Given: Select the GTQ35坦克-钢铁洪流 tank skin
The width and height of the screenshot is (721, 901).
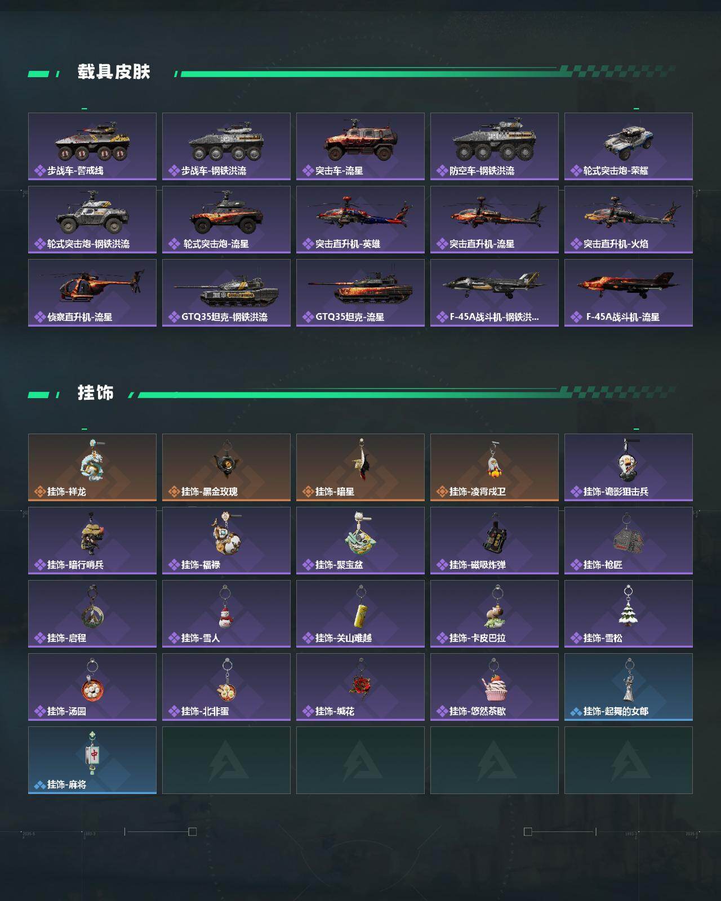Looking at the screenshot, I should pyautogui.click(x=226, y=293).
